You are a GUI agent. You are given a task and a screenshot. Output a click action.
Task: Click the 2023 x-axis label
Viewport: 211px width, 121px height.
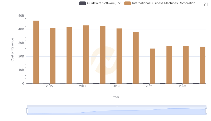pos(183,86)
